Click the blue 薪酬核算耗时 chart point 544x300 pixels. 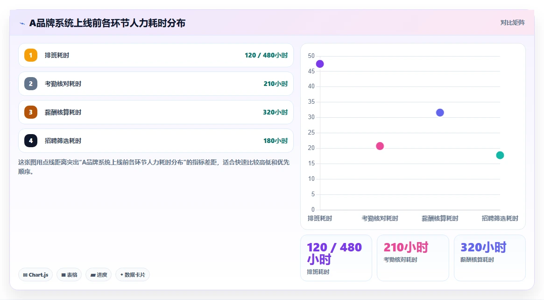(x=440, y=113)
